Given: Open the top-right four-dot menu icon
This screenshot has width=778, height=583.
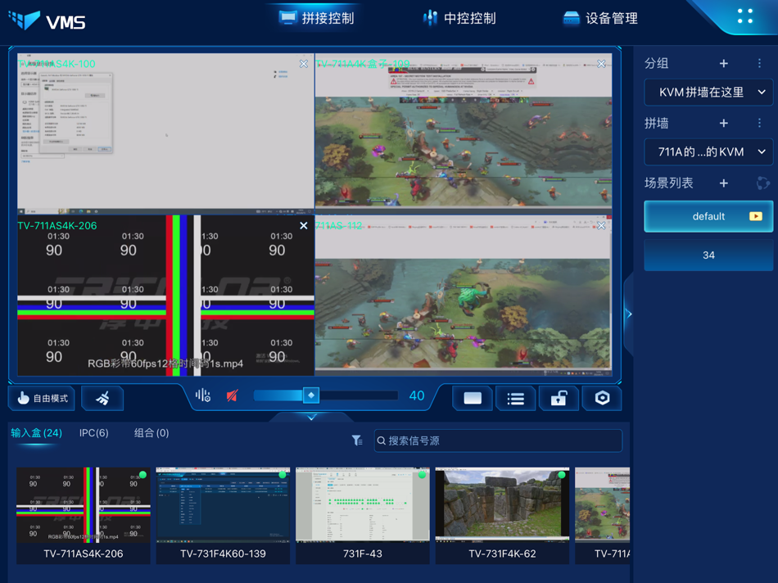Looking at the screenshot, I should pyautogui.click(x=744, y=16).
